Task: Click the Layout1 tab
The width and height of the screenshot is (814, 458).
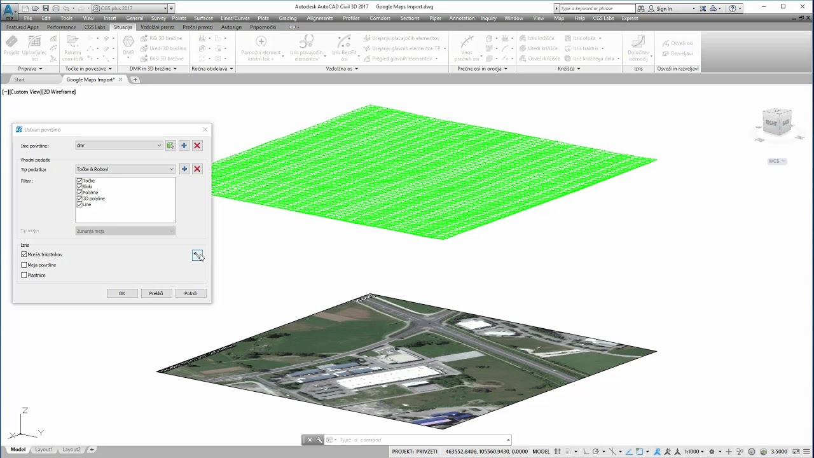Action: [44, 449]
